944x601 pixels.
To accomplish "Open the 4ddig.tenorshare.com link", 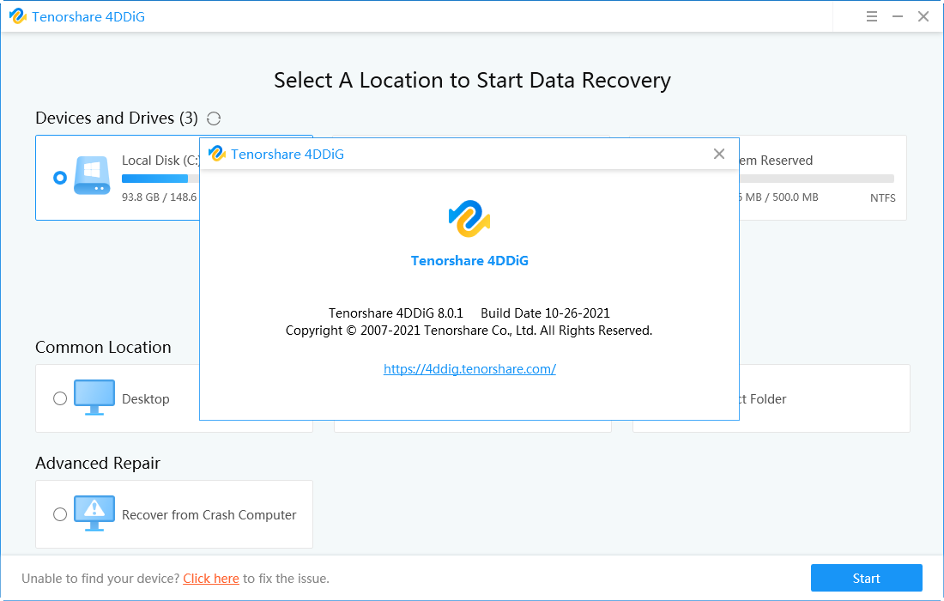I will point(469,369).
